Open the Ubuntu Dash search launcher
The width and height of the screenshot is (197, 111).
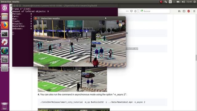point(5,8)
